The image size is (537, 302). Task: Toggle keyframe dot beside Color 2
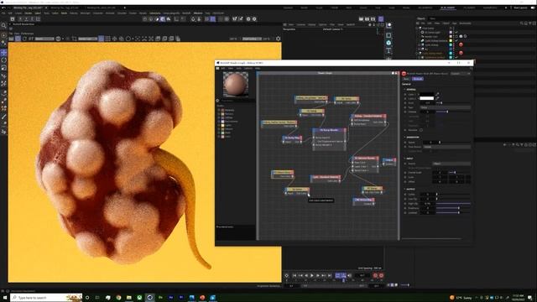[405, 99]
